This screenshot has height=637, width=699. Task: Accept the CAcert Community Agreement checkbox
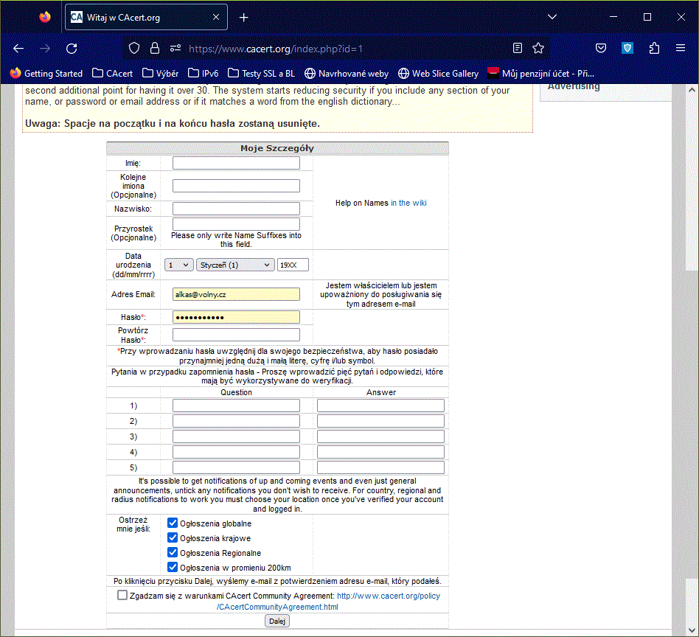click(x=122, y=595)
